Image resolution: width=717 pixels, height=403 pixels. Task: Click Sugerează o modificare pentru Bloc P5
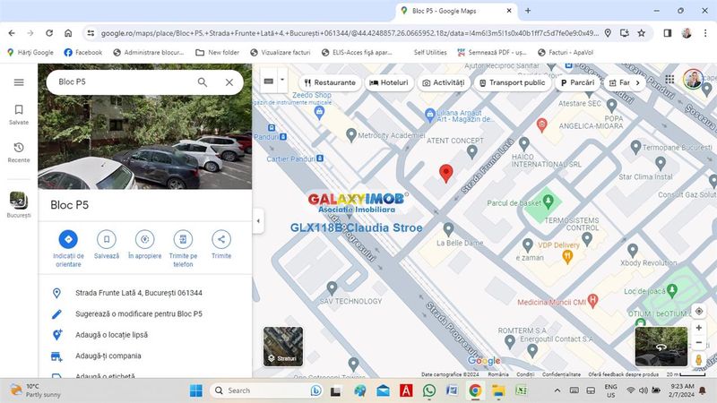[139, 314]
